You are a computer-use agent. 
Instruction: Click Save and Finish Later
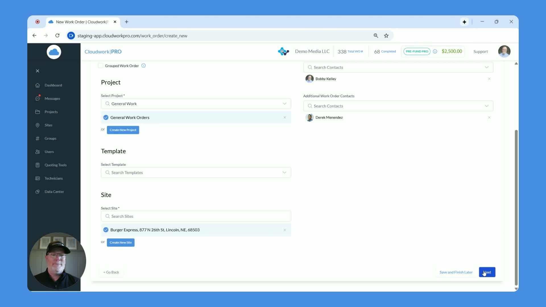(x=456, y=272)
